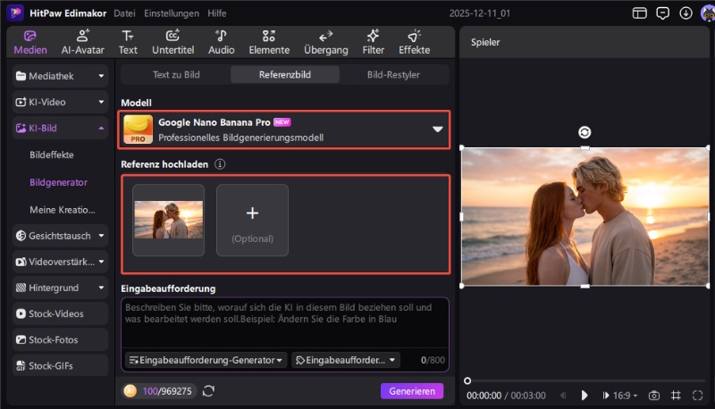Click the playback progress slider handle
This screenshot has height=409, width=715.
[x=467, y=380]
